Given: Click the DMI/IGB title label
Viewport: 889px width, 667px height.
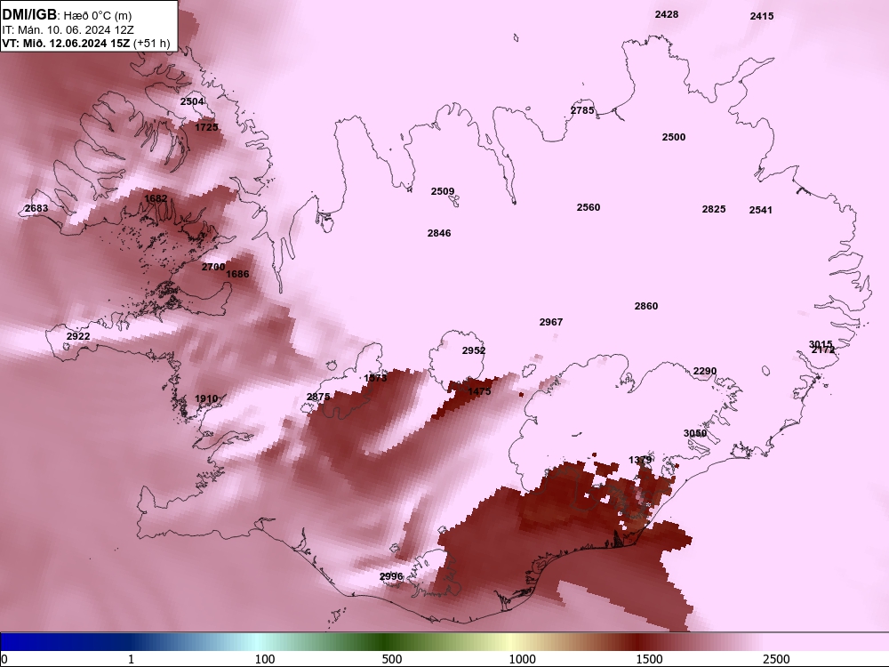Looking at the screenshot, I should point(29,15).
